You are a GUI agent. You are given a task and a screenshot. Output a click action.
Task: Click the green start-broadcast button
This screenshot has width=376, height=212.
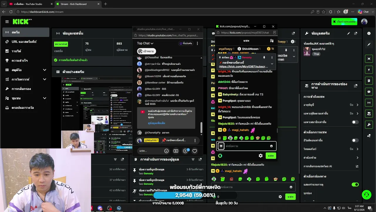click(344, 21)
